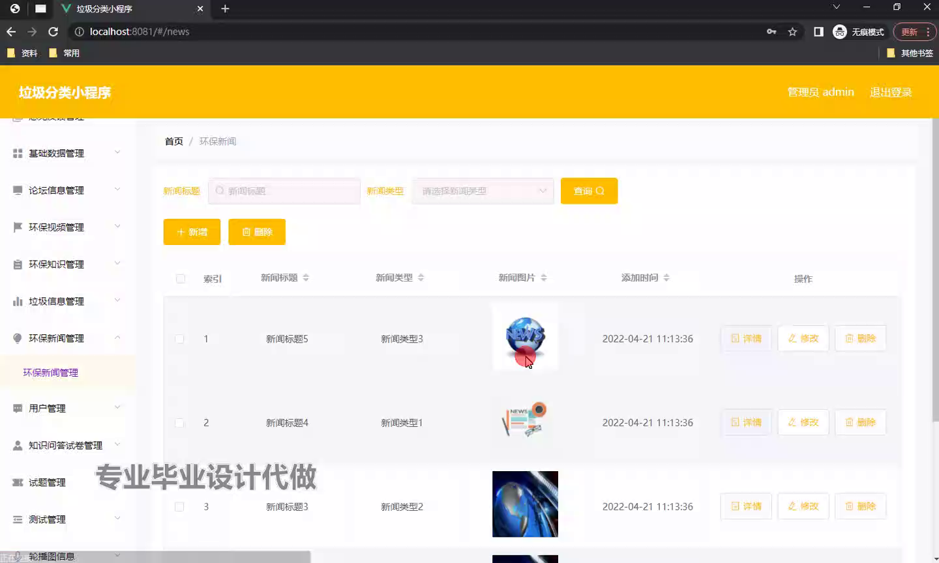
Task: Expand the 基础数据管理 menu
Action: click(117, 152)
